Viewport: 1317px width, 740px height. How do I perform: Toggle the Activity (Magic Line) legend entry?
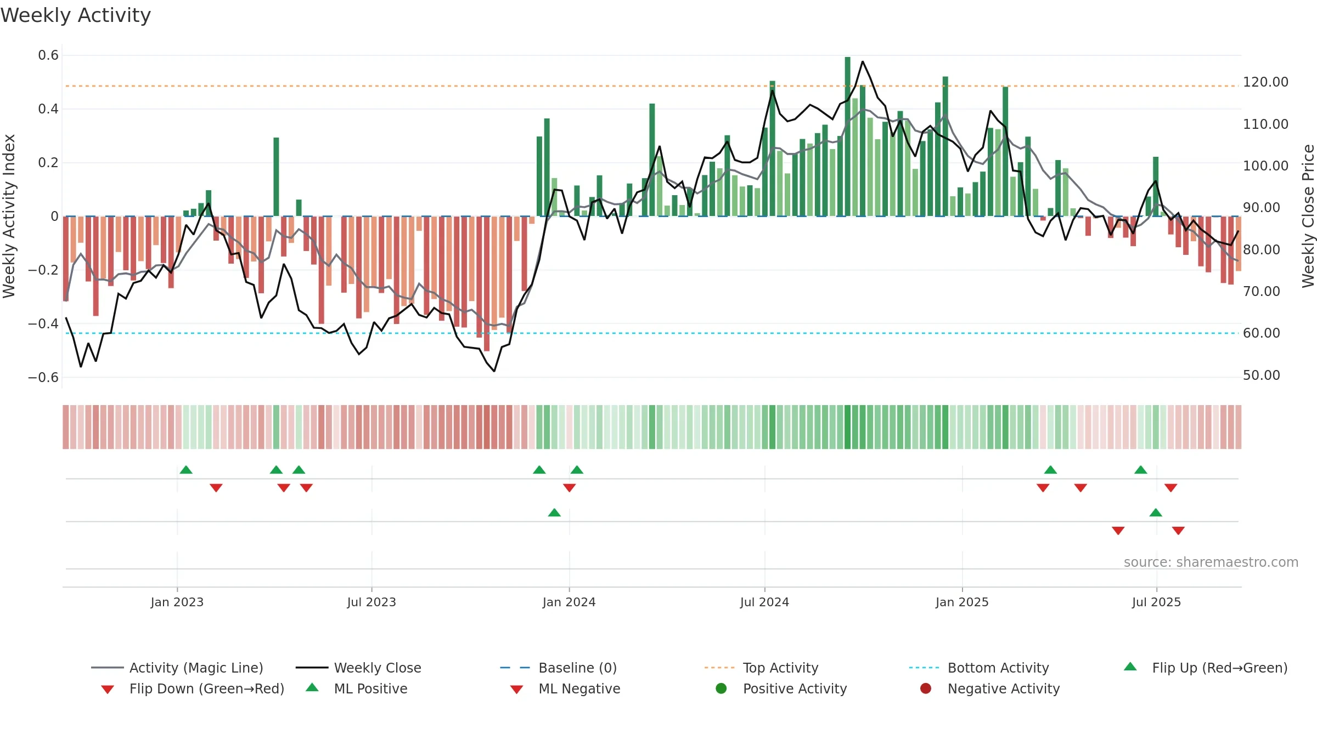(x=177, y=668)
